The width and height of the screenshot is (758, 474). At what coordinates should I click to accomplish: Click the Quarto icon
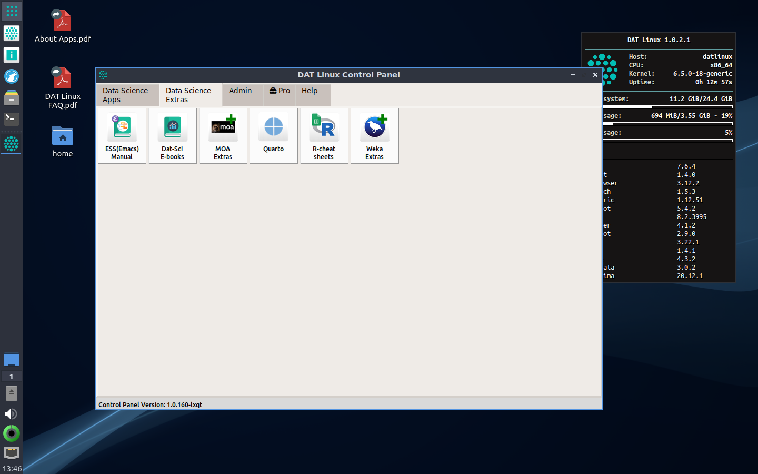(273, 136)
